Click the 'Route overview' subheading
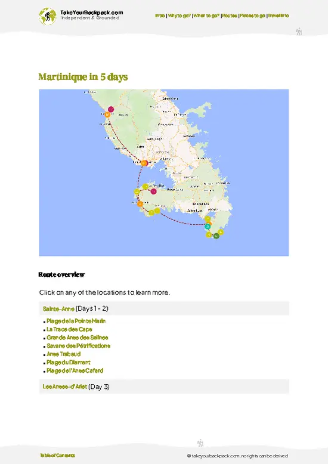This screenshot has width=328, height=464. [x=61, y=275]
